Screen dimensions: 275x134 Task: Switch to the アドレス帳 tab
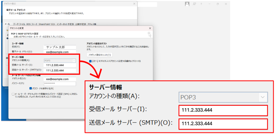[92, 24]
